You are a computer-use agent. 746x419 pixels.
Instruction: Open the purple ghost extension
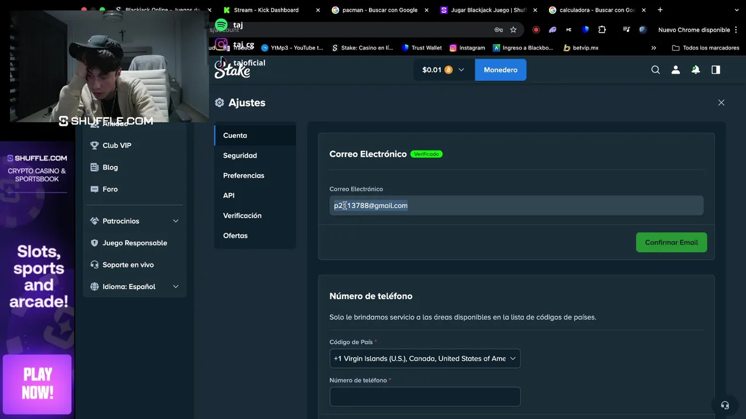553,30
